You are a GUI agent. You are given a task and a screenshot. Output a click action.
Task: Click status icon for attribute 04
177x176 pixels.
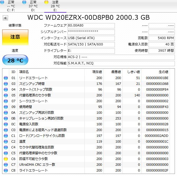(x=6, y=90)
